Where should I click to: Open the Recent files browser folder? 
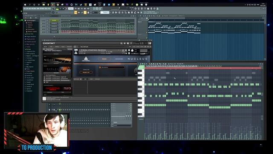pos(30,34)
